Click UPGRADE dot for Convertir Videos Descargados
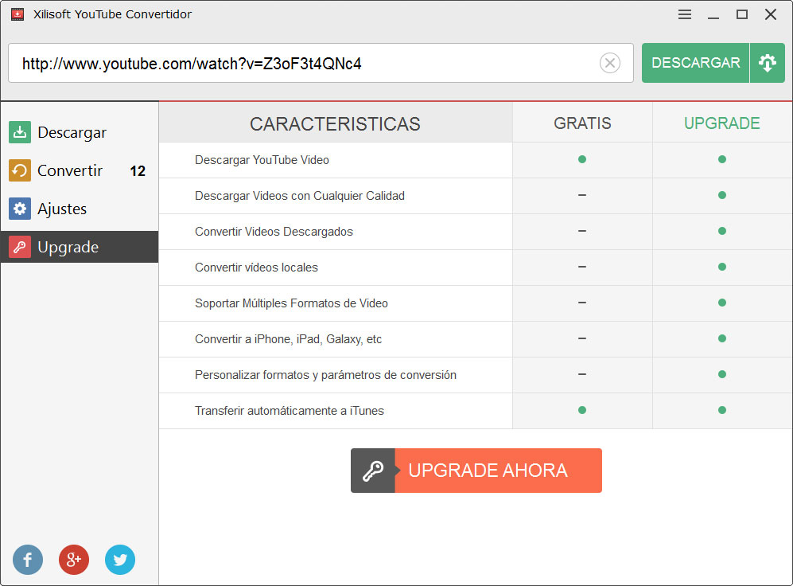 (x=722, y=231)
